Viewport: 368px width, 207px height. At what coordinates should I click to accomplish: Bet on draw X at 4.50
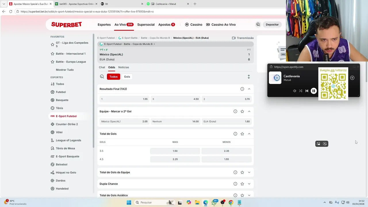[x=175, y=99]
